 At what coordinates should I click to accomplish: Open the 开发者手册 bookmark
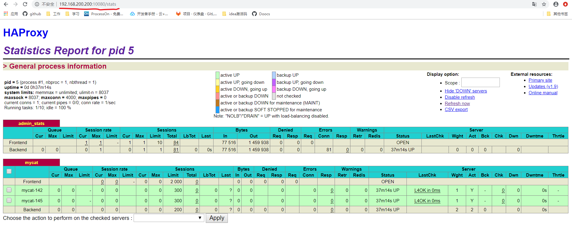click(149, 14)
